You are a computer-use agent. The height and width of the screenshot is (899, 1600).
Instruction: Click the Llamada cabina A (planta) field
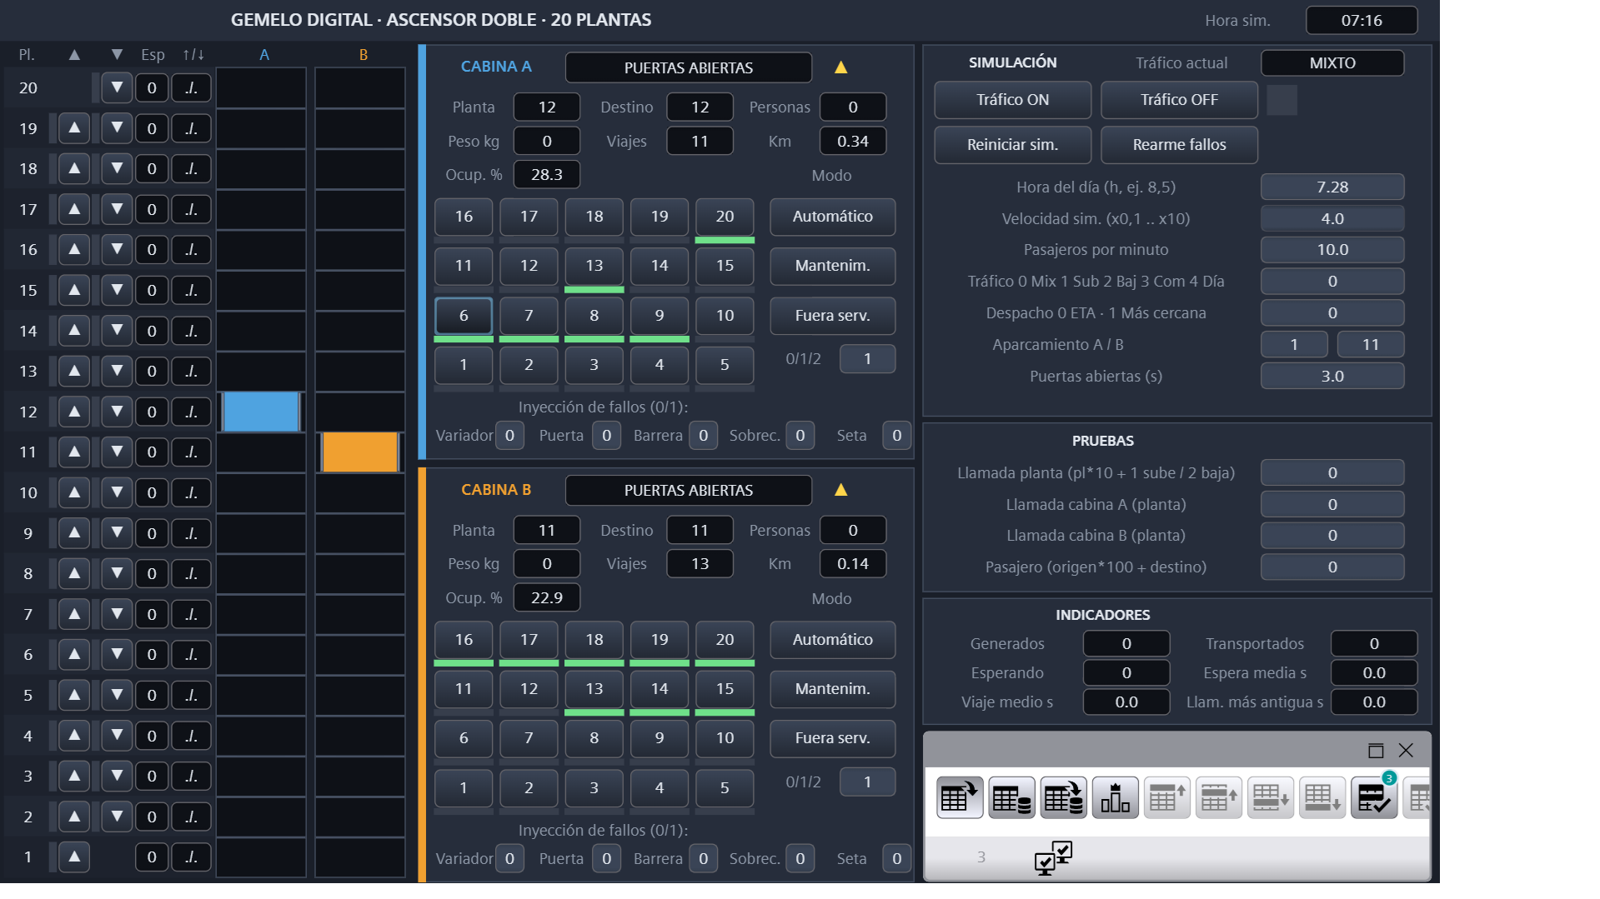point(1332,504)
